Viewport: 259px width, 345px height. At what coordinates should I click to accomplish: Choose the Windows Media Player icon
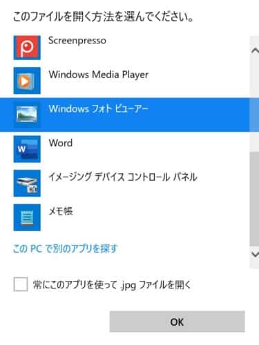[x=27, y=81]
